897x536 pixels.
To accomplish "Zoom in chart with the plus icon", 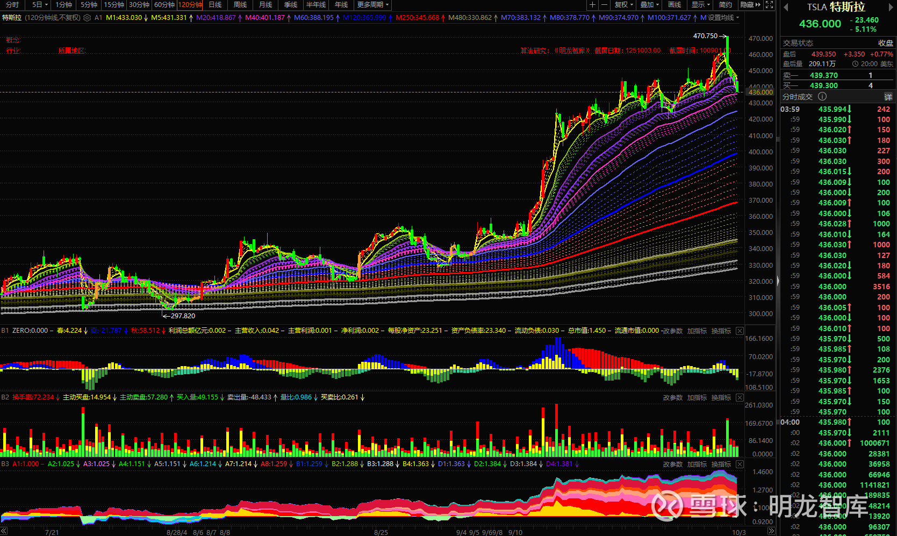I will [592, 5].
